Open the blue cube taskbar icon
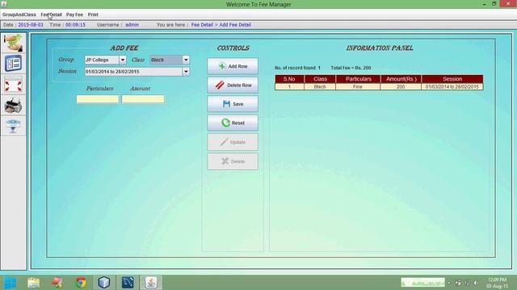The width and height of the screenshot is (517, 290). click(104, 283)
